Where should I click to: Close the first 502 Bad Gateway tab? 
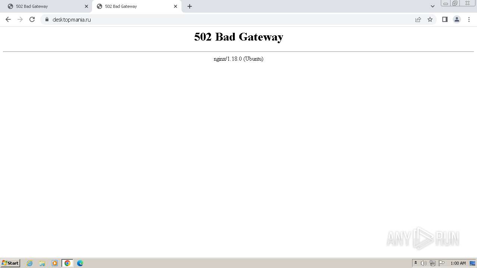pos(86,6)
